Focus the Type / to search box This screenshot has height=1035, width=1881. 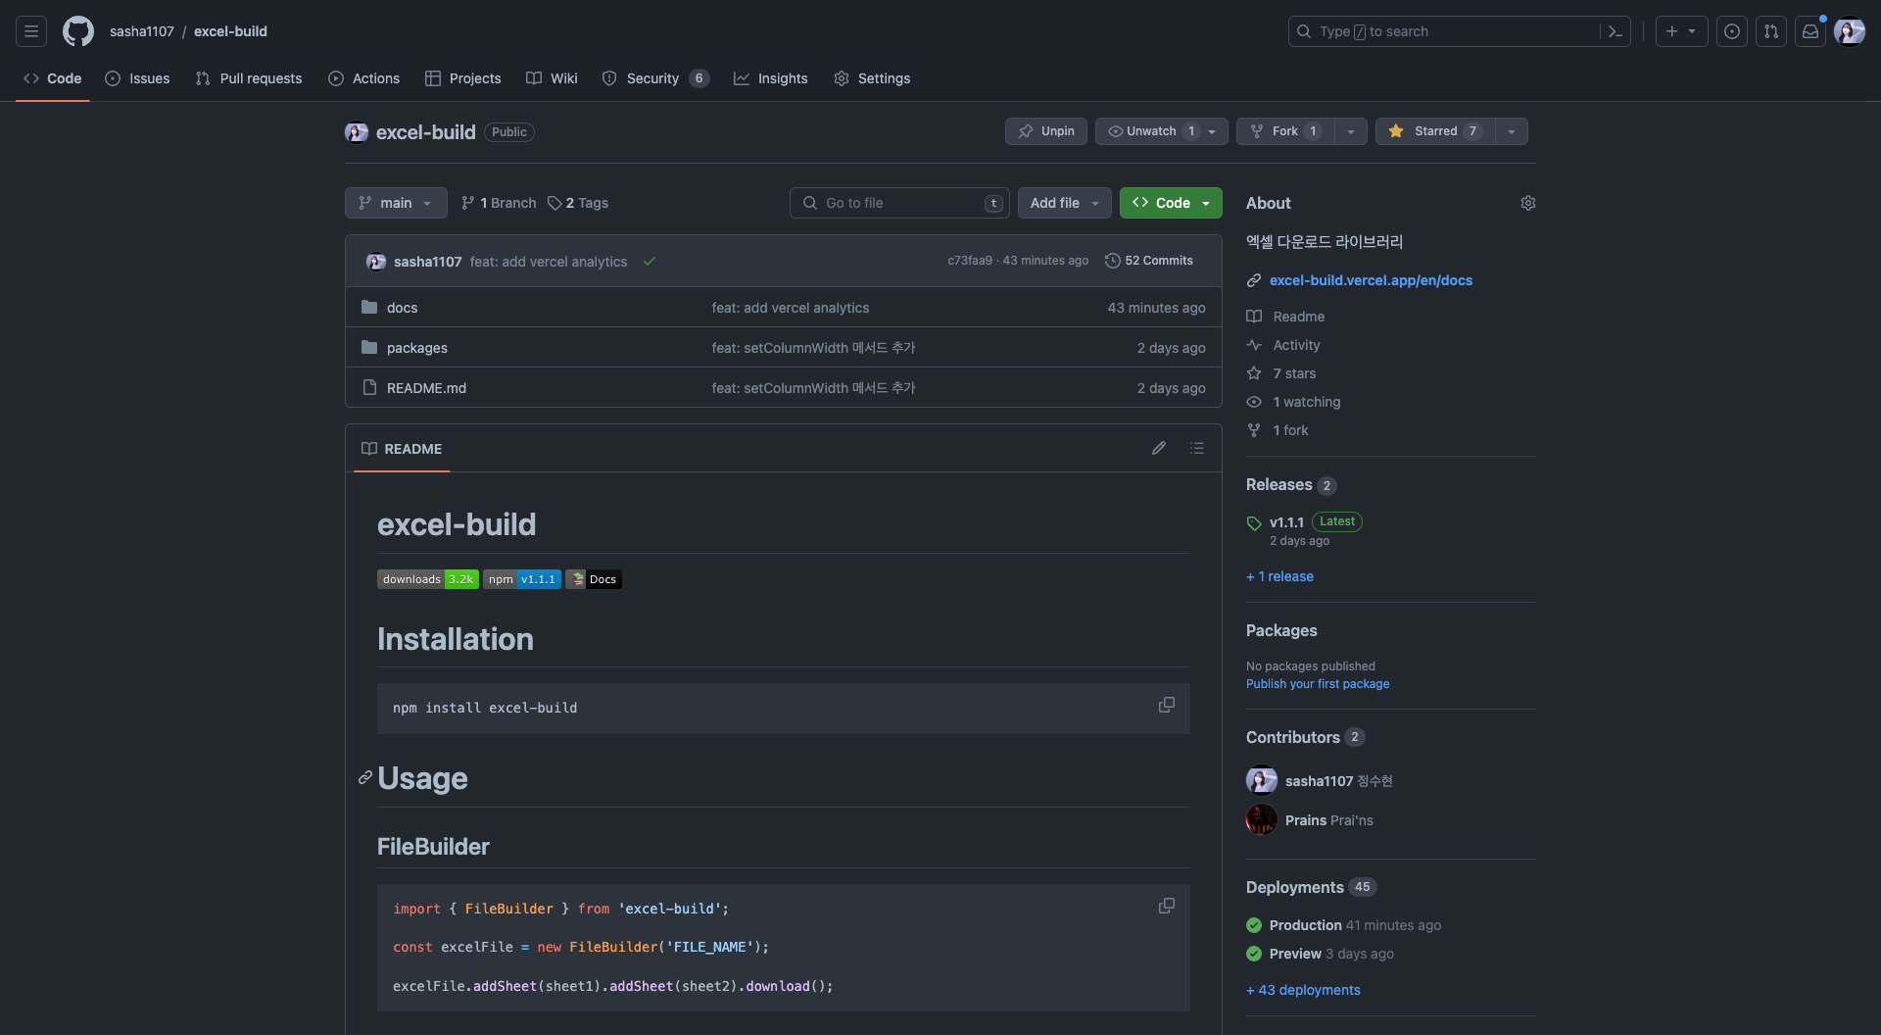1447,31
